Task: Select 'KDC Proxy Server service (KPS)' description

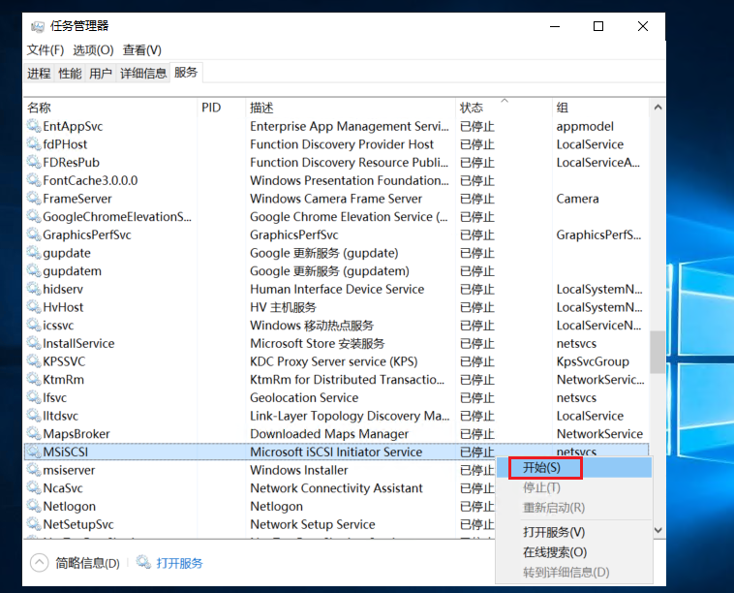Action: [x=334, y=361]
